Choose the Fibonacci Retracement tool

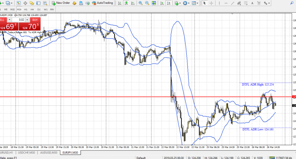[246, 3]
